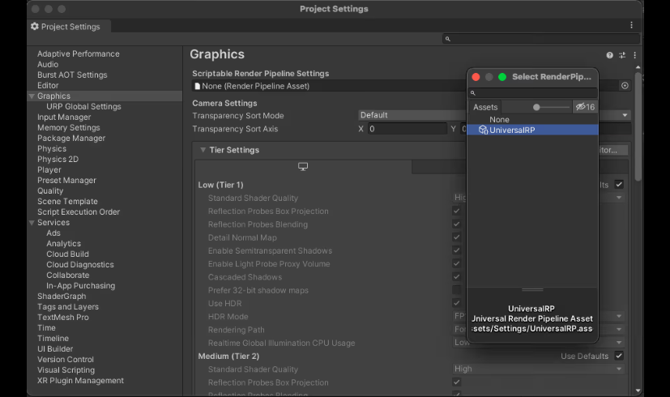Toggle Use HDR checkbox
This screenshot has height=397, width=670.
pyautogui.click(x=456, y=303)
